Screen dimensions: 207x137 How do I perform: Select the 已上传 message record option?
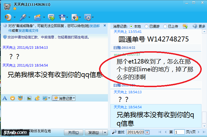pyautogui.click(x=171, y=26)
